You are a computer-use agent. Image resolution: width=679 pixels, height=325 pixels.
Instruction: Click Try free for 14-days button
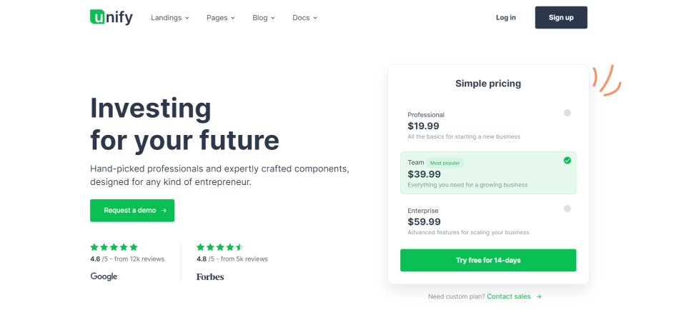(x=487, y=260)
